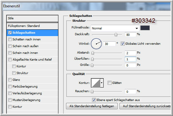This screenshot has width=173, height=116.
Task: Enable the Musterüberlagerung checkbox
Action: click(x=10, y=100)
